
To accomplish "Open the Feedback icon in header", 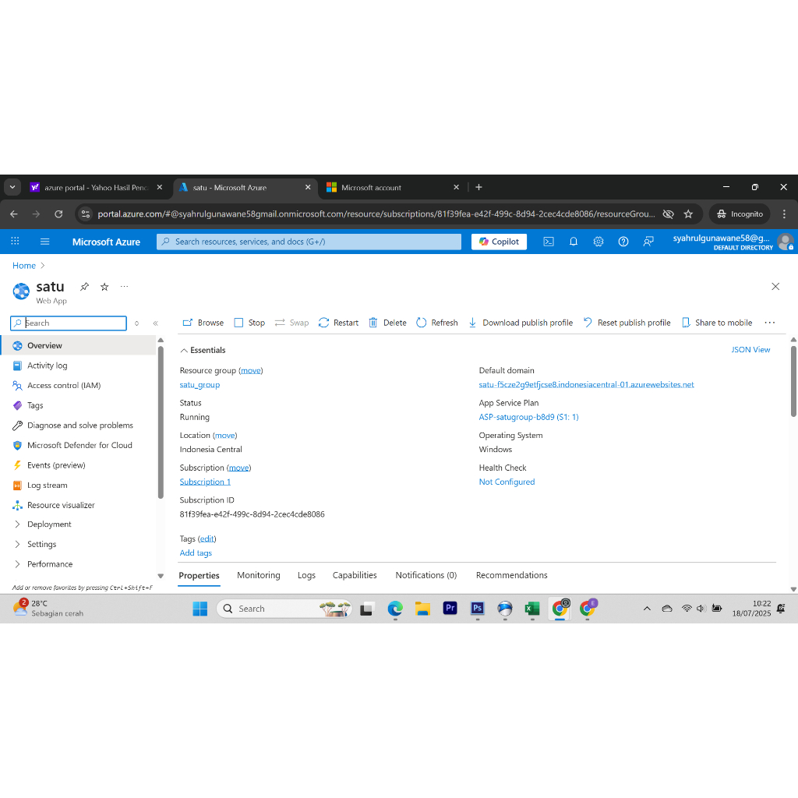I will pyautogui.click(x=648, y=242).
